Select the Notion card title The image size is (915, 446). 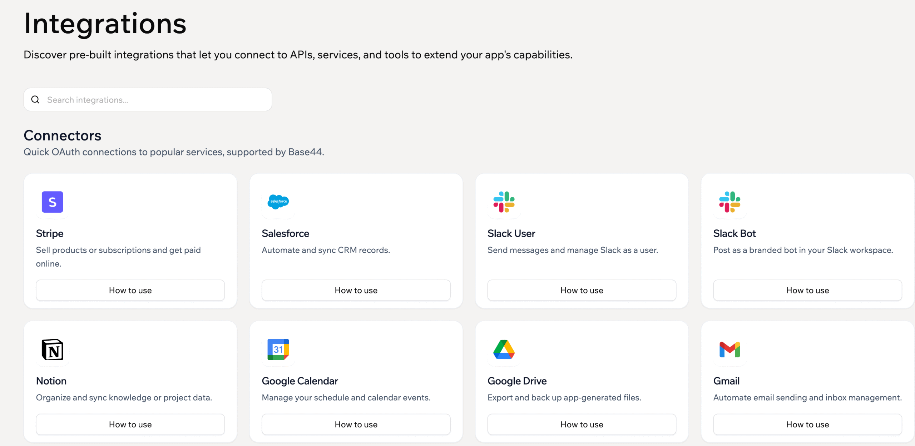51,381
